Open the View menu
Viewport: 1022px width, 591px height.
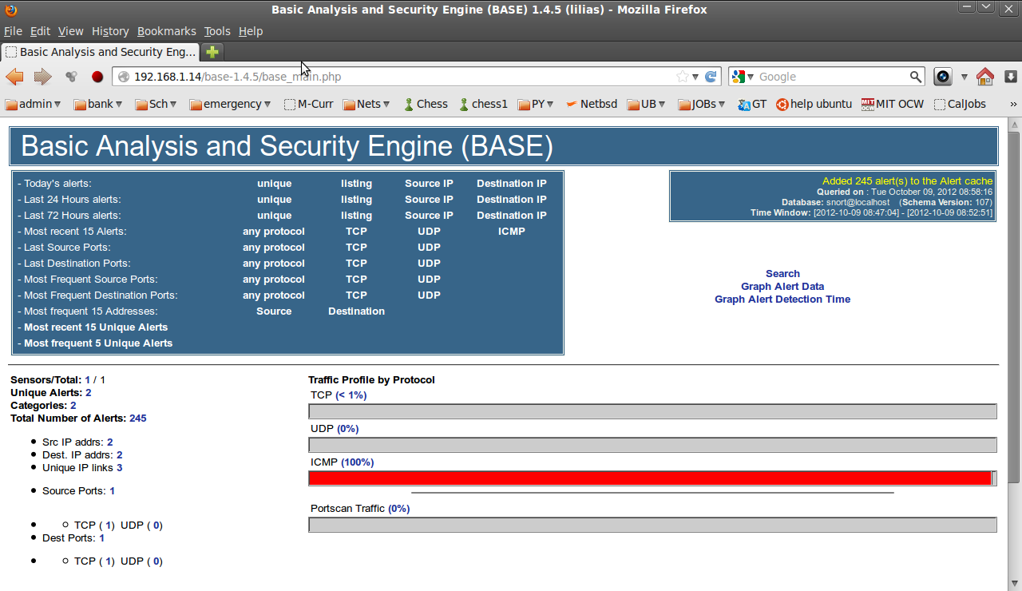point(70,31)
